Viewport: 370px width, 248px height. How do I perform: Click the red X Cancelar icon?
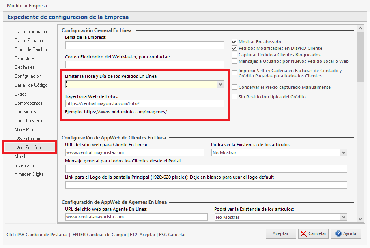pos(303,233)
